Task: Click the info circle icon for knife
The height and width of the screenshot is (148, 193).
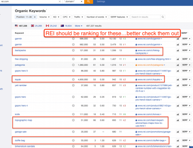Action: point(73,114)
